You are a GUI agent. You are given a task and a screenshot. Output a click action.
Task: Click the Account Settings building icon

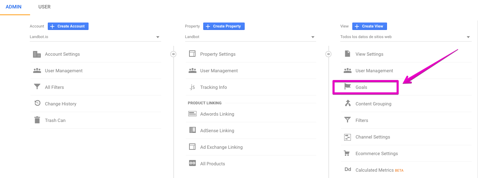[37, 54]
